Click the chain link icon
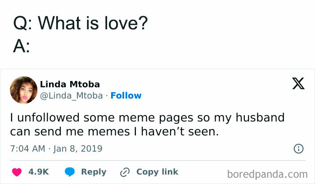Viewport: 315px width, 184px height. click(x=125, y=172)
